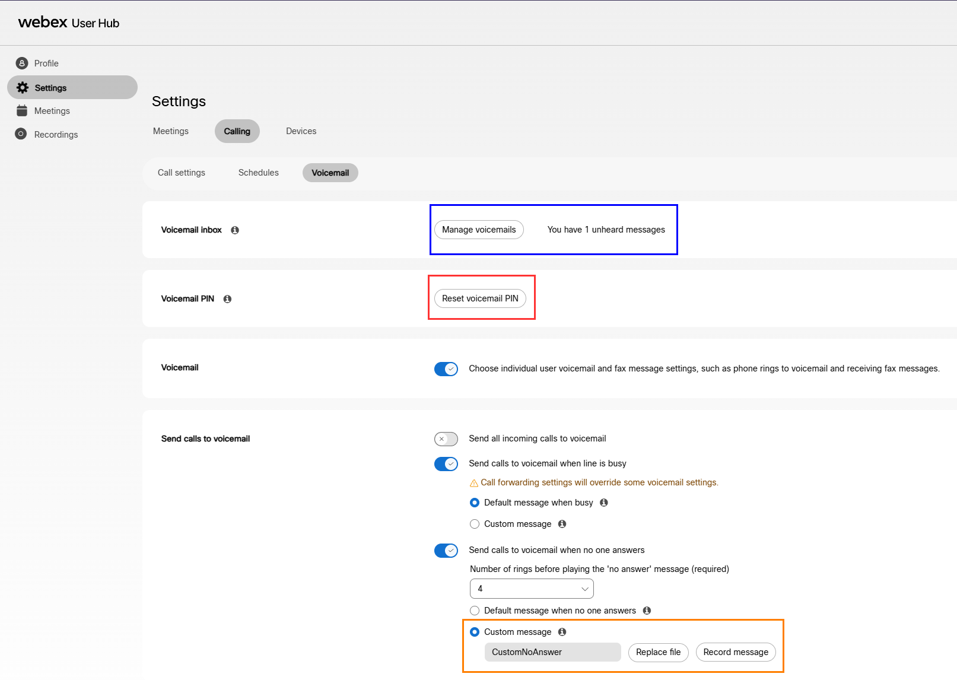The width and height of the screenshot is (957, 680).
Task: Select the Calling settings tab
Action: [237, 131]
